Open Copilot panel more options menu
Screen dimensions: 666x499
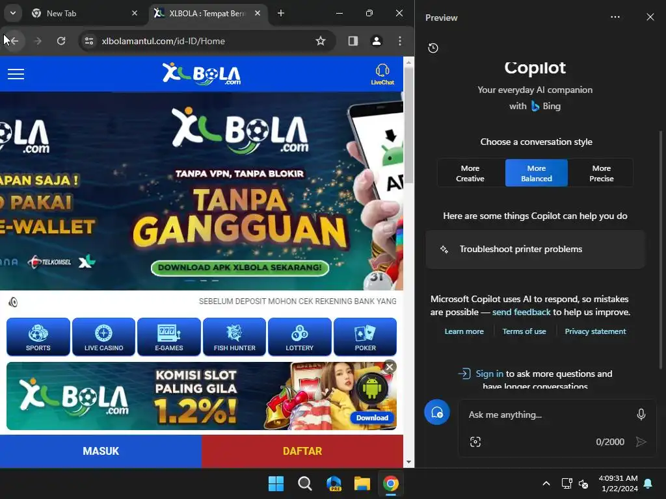point(615,17)
